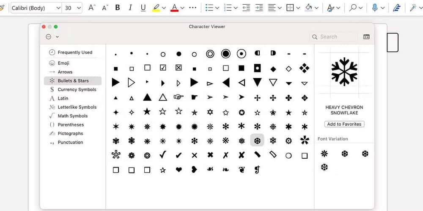The image size is (423, 211).
Task: Increase font size with the larger A icon
Action: click(x=92, y=8)
